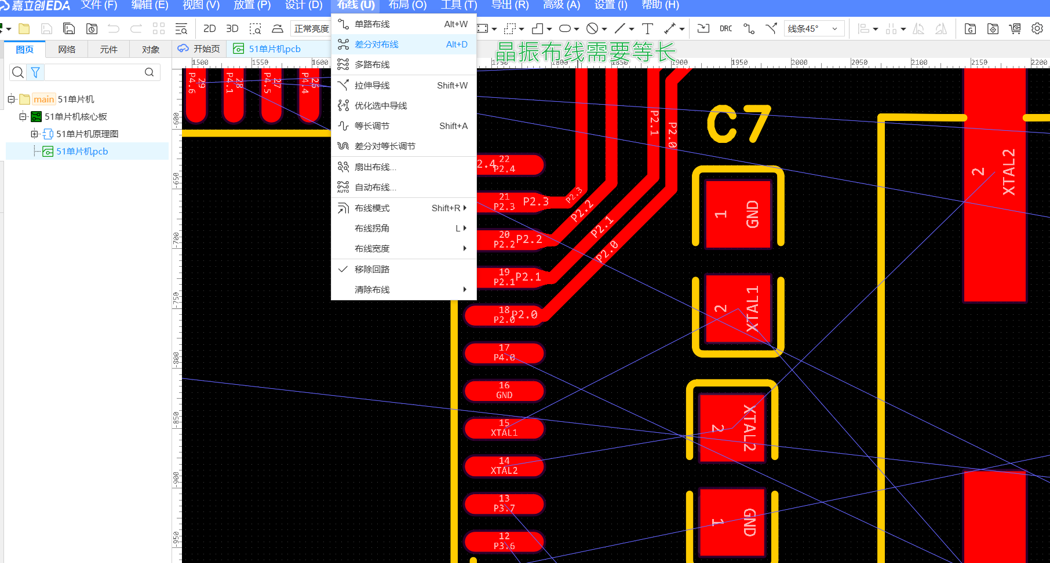Viewport: 1050px width, 563px height.
Task: Open the find and search list icon
Action: (x=181, y=28)
